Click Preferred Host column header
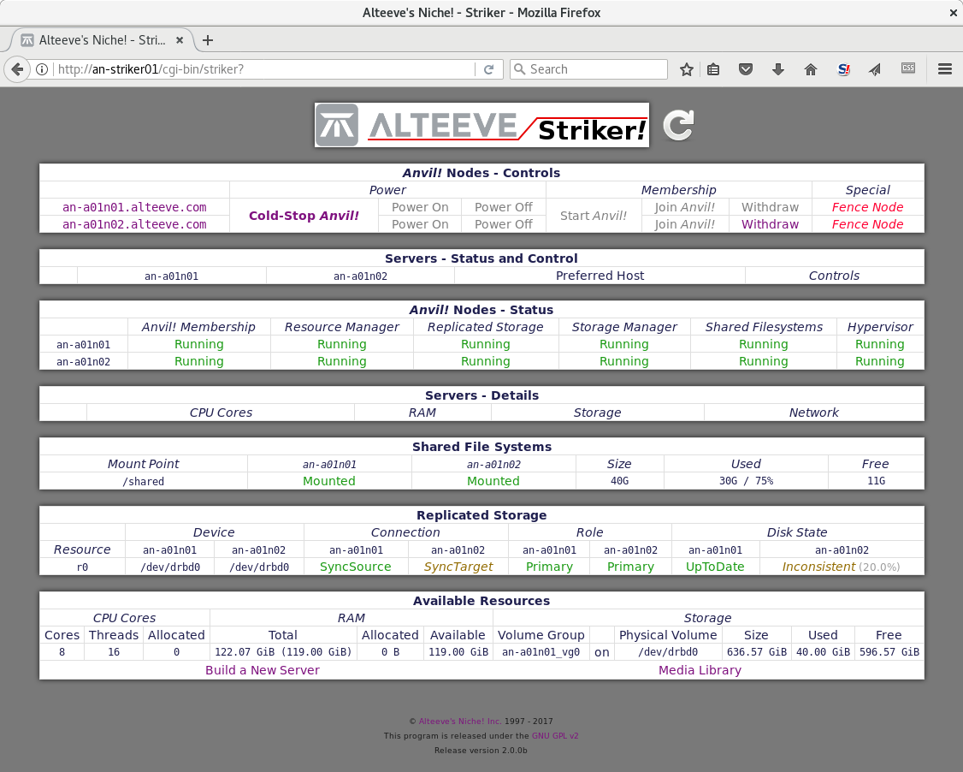This screenshot has height=772, width=963. 600,276
